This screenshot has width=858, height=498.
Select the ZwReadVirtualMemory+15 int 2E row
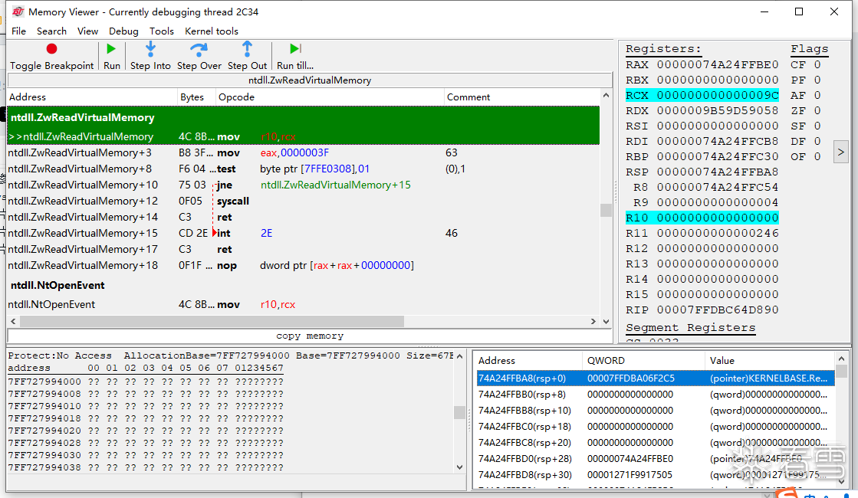(303, 234)
